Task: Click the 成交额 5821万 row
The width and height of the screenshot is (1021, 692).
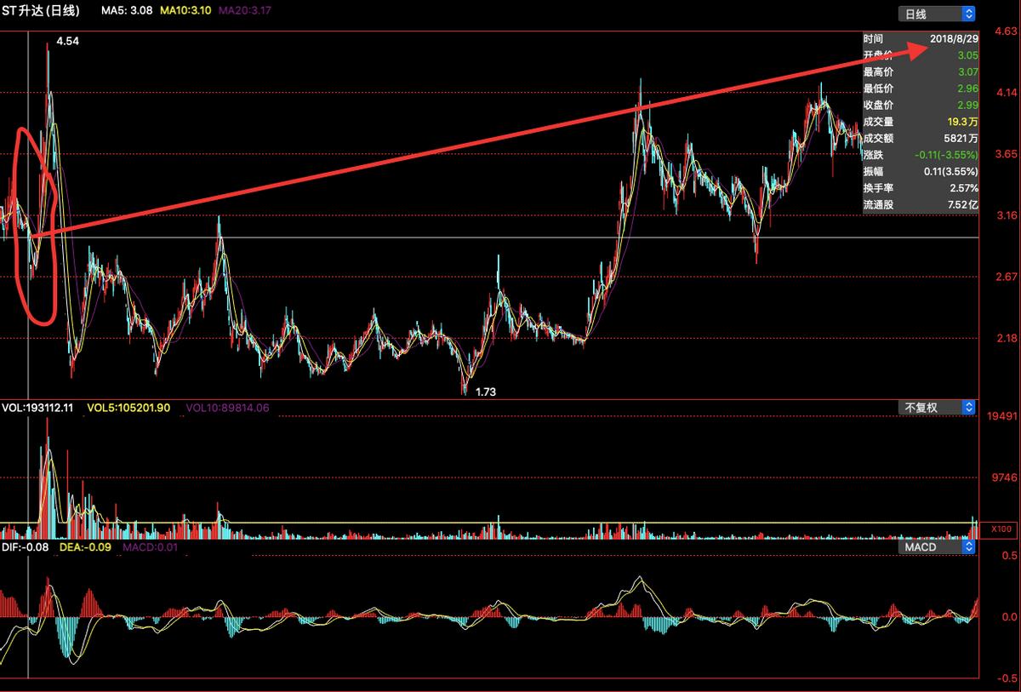Action: (x=921, y=138)
